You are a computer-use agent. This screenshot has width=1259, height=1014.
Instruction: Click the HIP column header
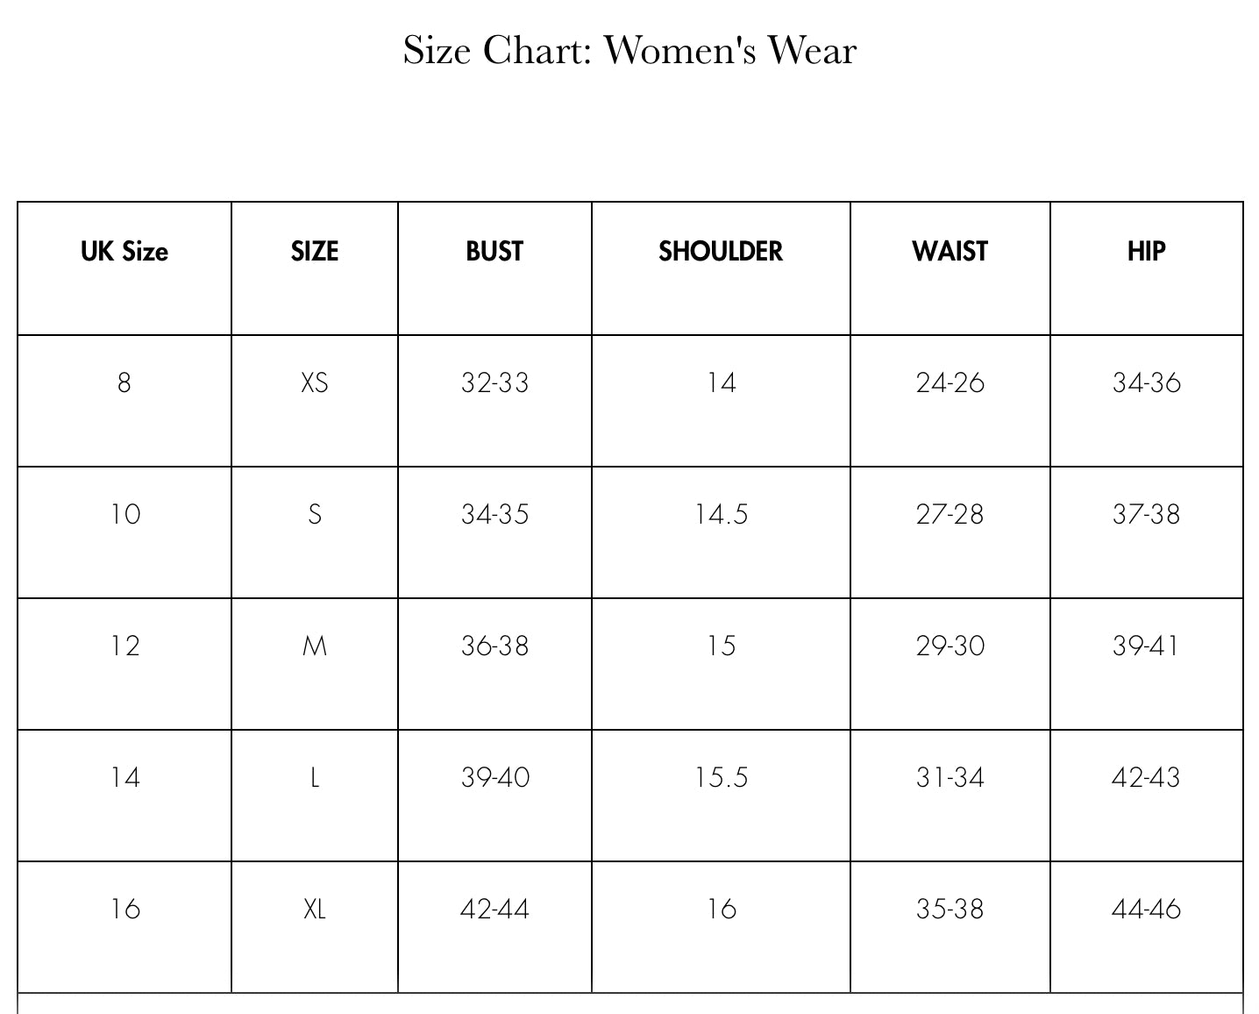click(1146, 252)
